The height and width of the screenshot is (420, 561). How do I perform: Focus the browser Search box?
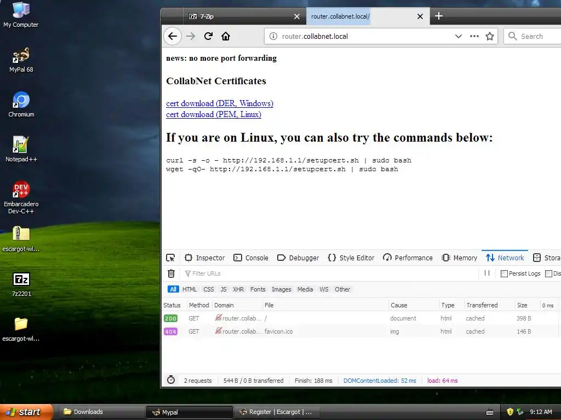coord(533,36)
